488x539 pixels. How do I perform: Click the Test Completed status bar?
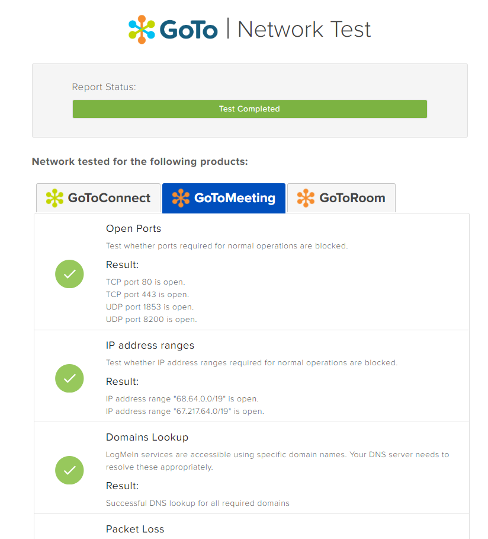tap(249, 109)
